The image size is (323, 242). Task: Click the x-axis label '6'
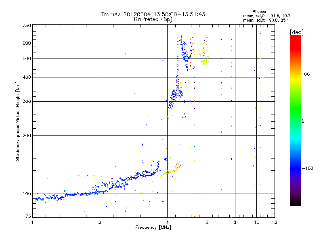pos(207,222)
